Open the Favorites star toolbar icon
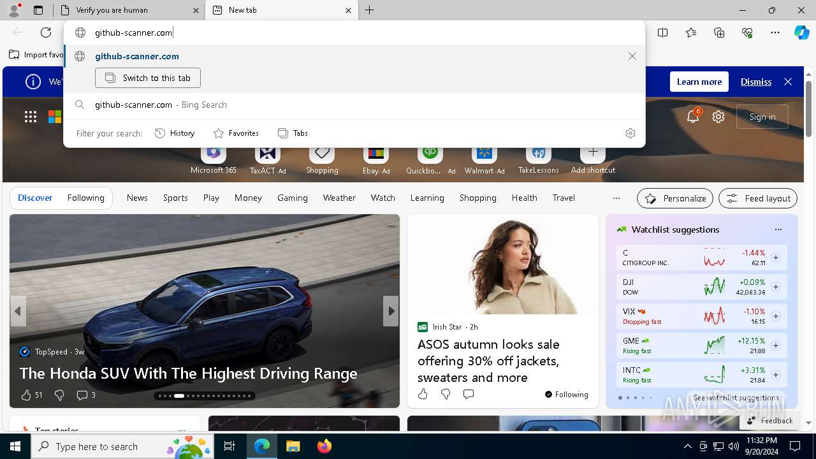Image resolution: width=816 pixels, height=459 pixels. tap(691, 33)
